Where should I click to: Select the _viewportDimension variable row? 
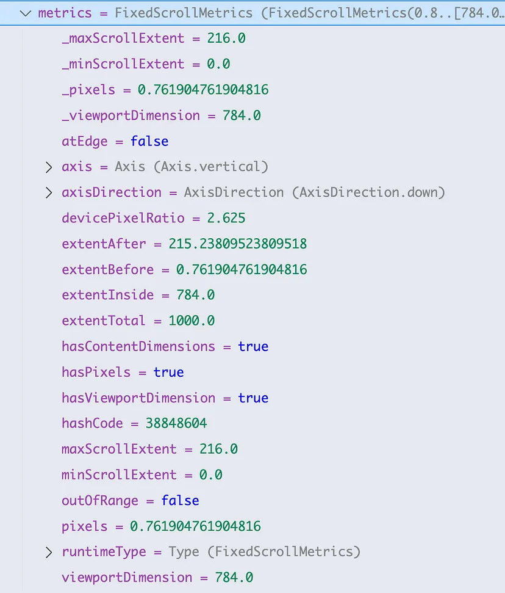(x=161, y=115)
